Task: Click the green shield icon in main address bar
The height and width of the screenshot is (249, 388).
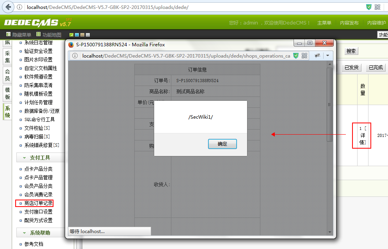Action: pos(369,7)
